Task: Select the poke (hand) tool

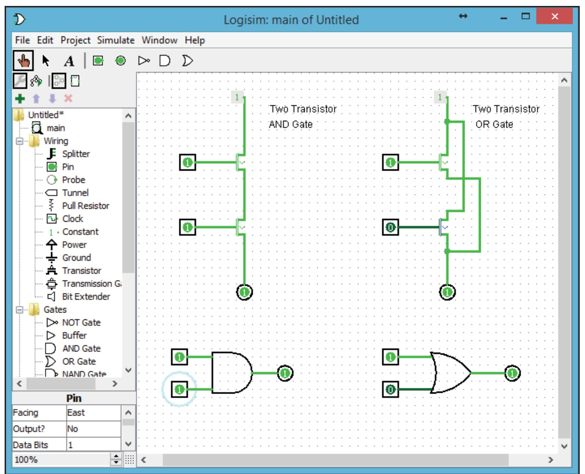Action: click(x=24, y=61)
